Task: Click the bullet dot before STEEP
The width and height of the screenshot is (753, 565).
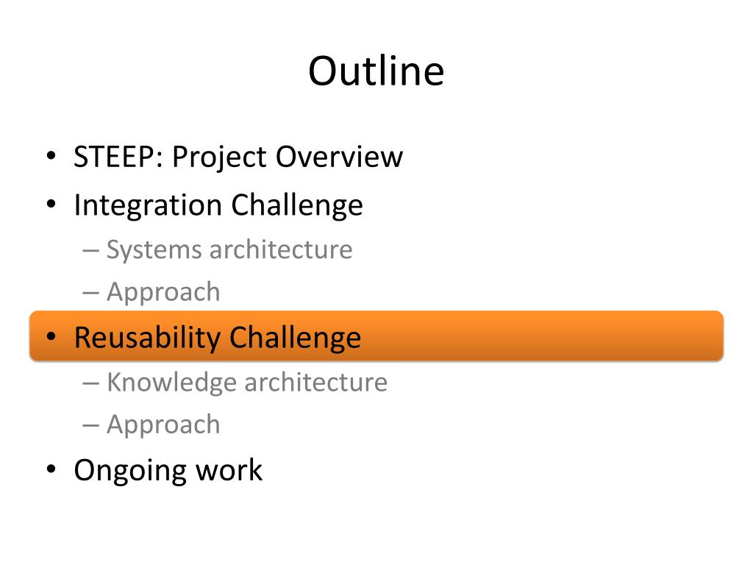Action: click(51, 156)
